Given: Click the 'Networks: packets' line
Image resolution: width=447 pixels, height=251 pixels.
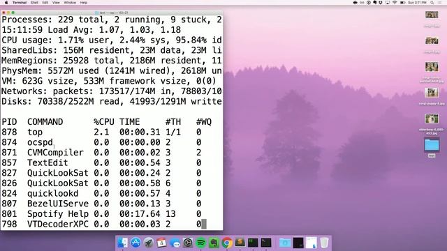Looking at the screenshot, I should tap(112, 91).
